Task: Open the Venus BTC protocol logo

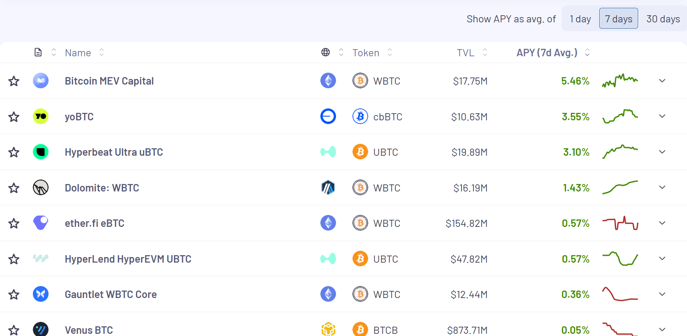Action: point(41,329)
